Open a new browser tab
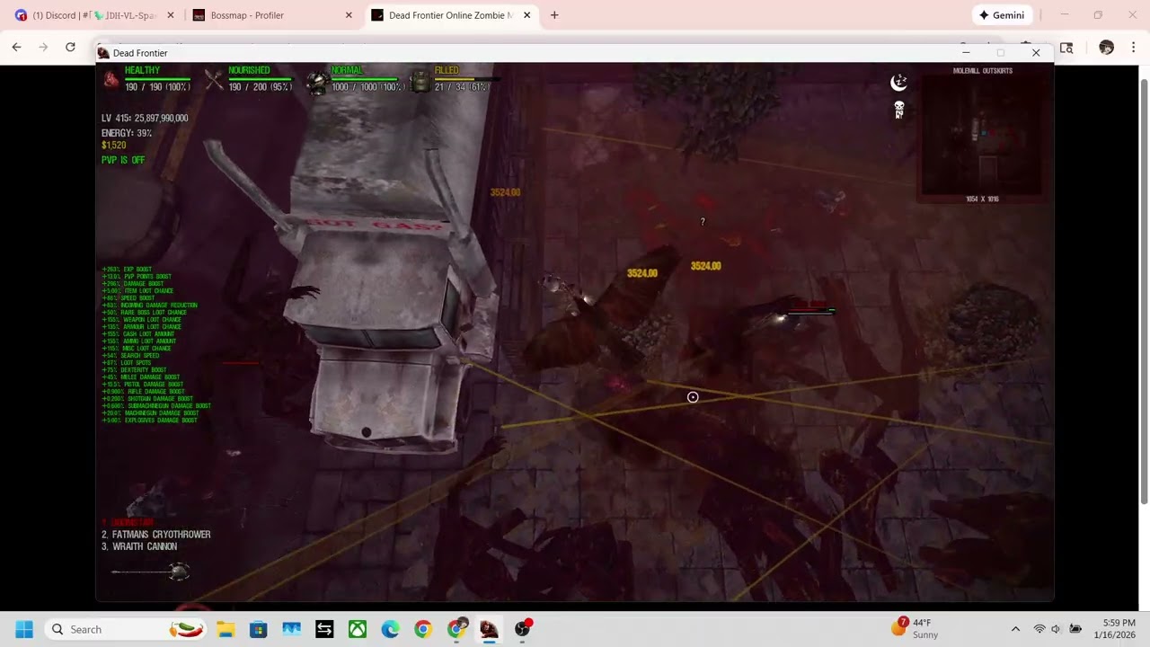Viewport: 1150px width, 647px height. [554, 15]
